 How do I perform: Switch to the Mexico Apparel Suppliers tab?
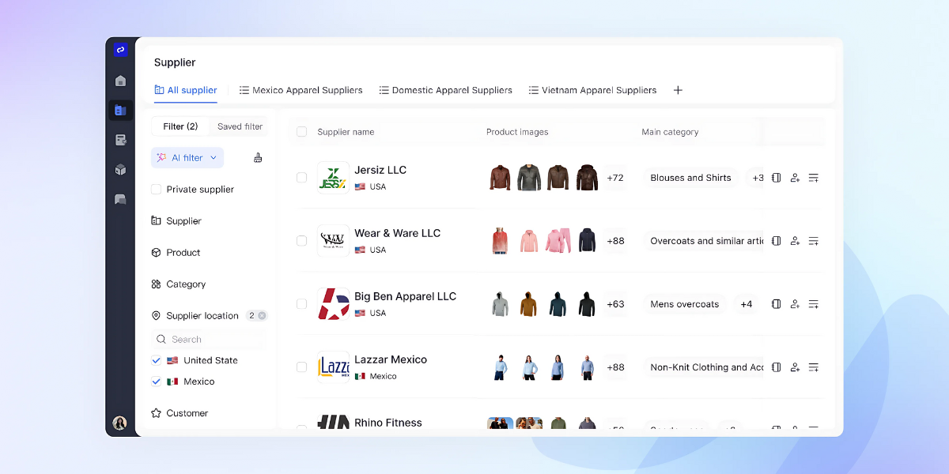301,90
